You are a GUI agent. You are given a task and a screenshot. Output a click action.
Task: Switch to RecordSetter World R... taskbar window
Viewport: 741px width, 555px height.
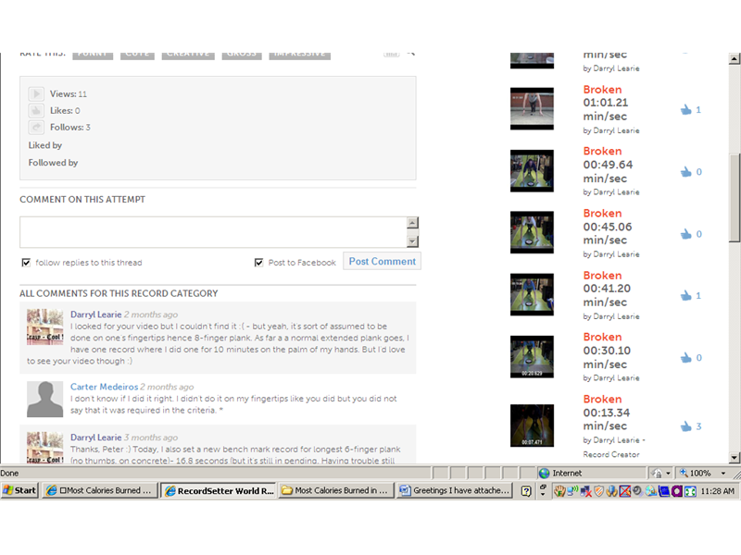coord(219,491)
